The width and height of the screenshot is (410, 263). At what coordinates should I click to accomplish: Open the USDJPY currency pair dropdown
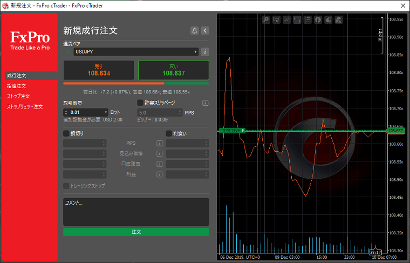click(x=136, y=52)
